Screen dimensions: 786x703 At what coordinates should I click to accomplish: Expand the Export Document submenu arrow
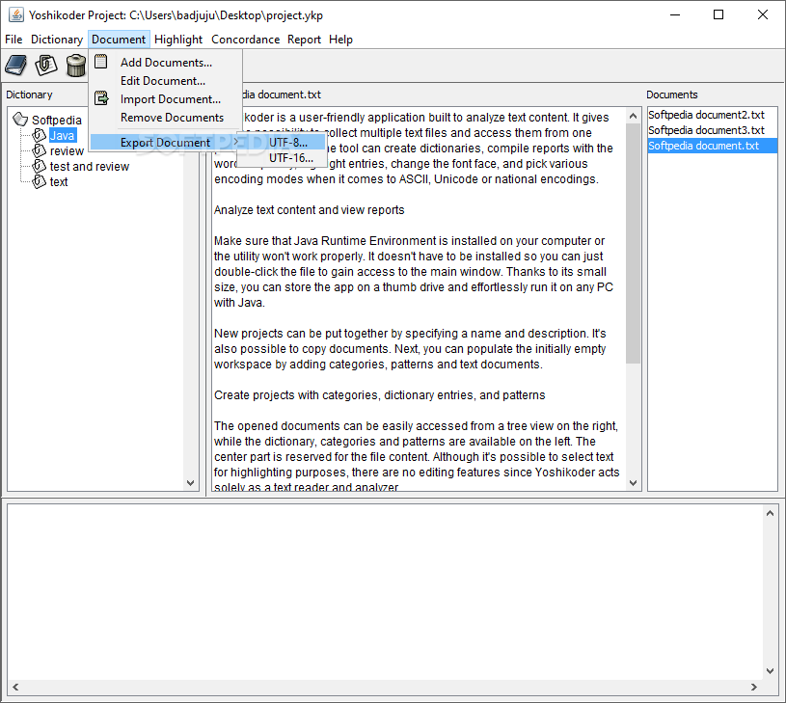(x=235, y=142)
